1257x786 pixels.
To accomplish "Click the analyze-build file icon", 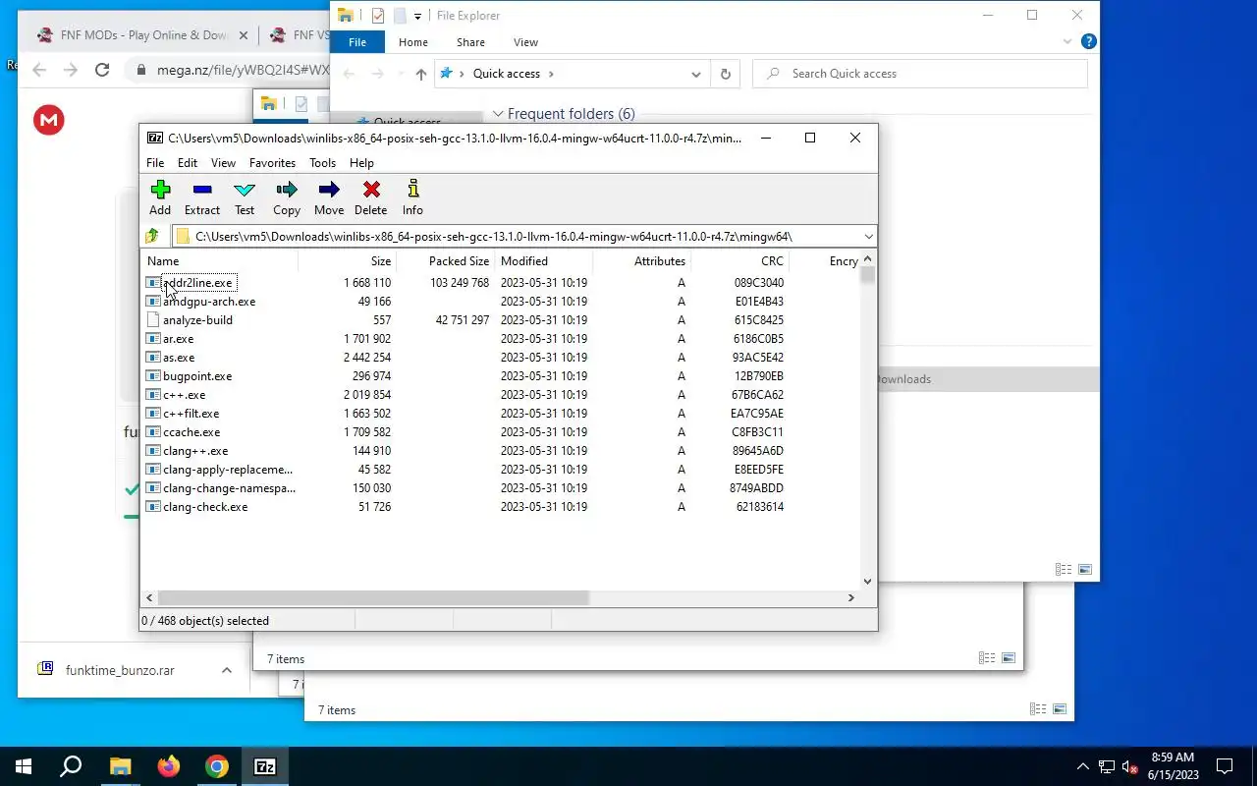I will click(152, 320).
